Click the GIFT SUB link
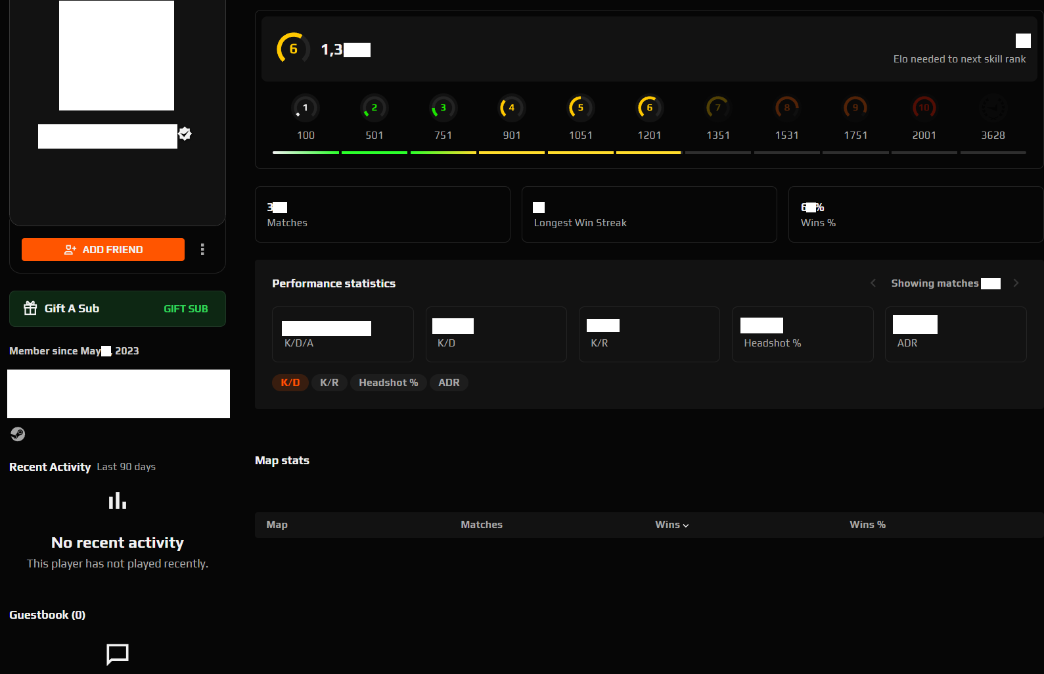 [185, 309]
